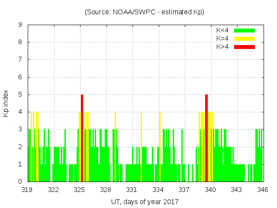Click the x-axis tick label 346

pos(263,190)
